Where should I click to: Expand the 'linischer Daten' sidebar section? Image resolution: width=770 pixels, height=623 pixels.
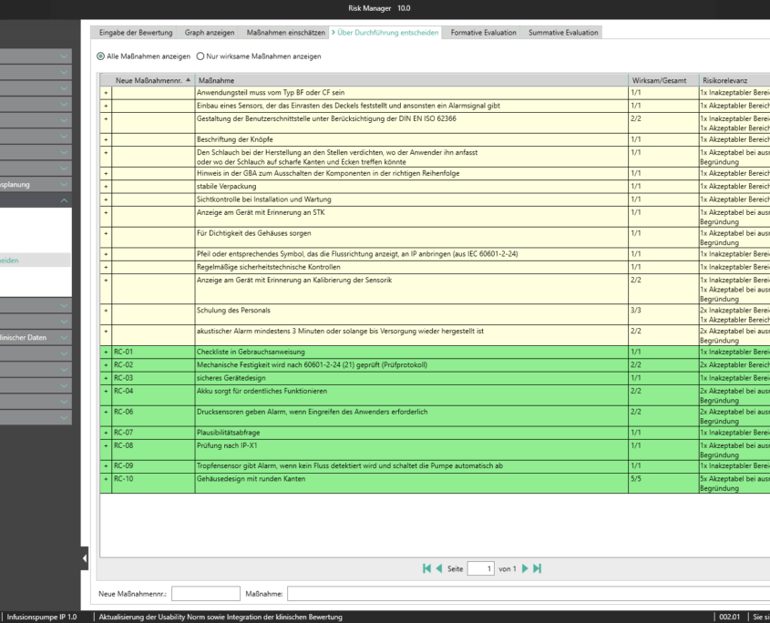64,337
